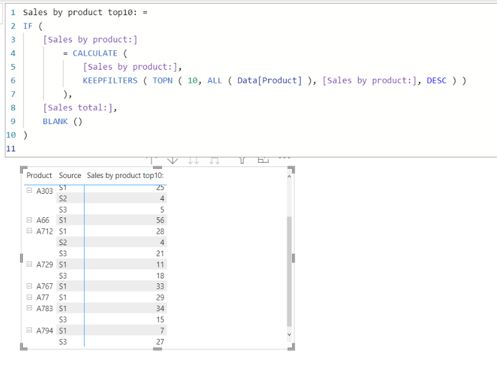Collapse the A303 product row
Screen dimensions: 497x382
[29, 190]
